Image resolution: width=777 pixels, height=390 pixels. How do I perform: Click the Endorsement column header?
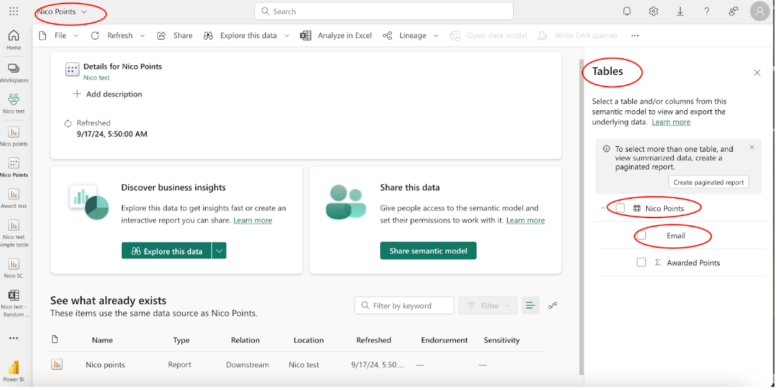(x=445, y=340)
